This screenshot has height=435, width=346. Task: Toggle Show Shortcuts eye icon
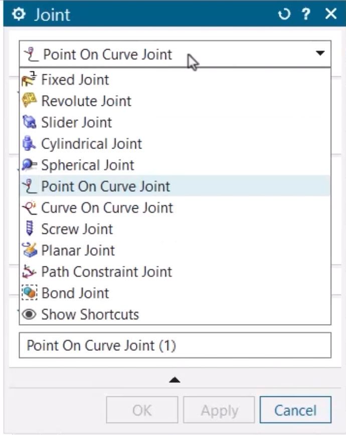pyautogui.click(x=30, y=315)
